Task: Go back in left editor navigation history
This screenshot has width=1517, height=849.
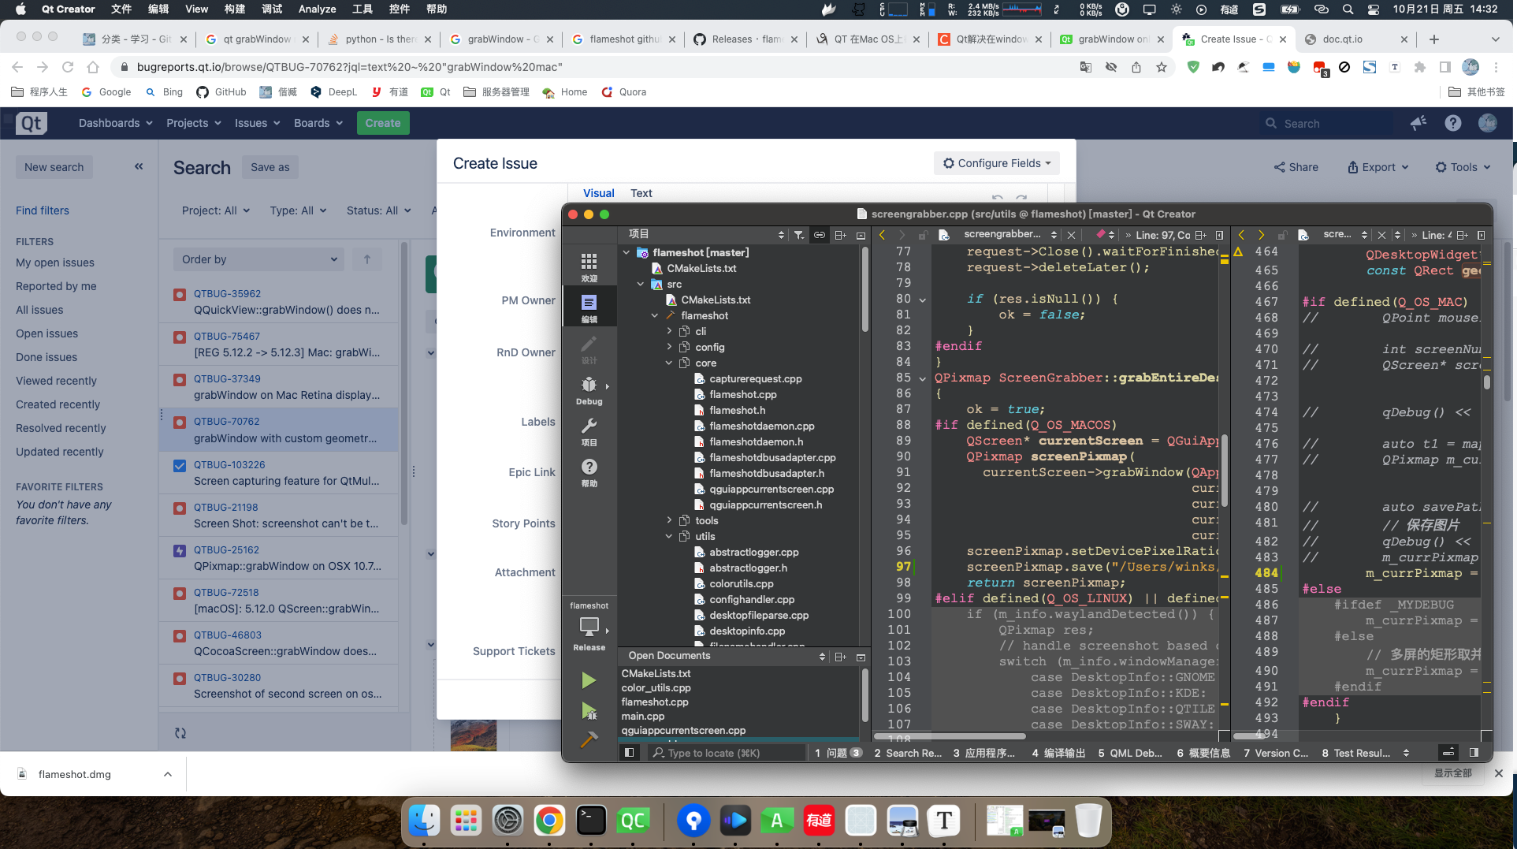Action: pyautogui.click(x=882, y=235)
